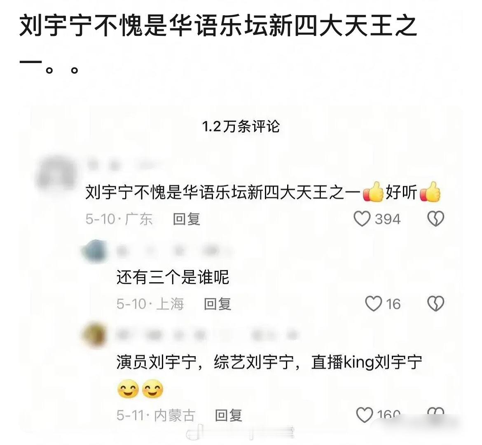Like the comment with 394 likes
This screenshot has width=482, height=445.
pos(362,219)
